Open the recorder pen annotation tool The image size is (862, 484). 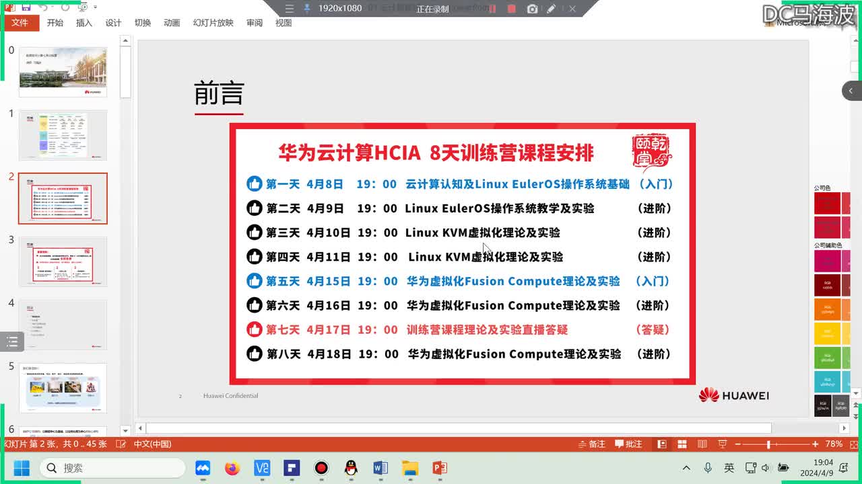click(x=552, y=9)
